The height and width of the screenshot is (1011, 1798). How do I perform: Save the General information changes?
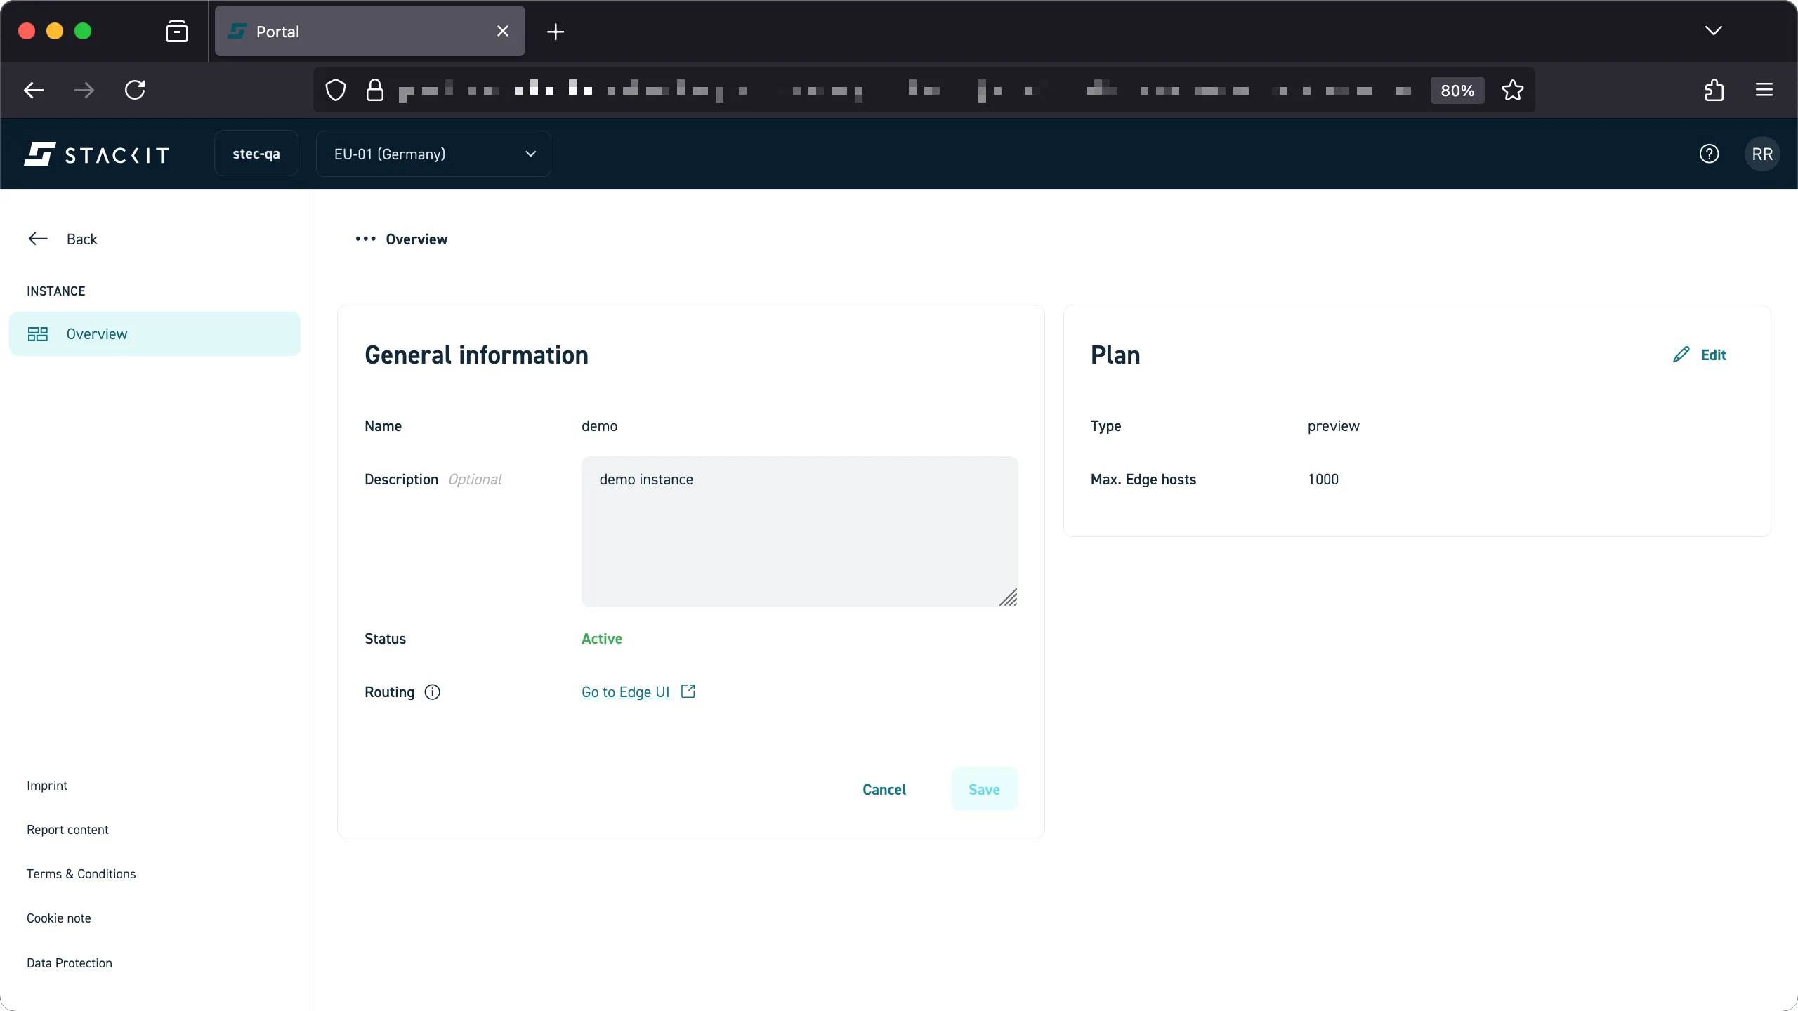pyautogui.click(x=983, y=789)
